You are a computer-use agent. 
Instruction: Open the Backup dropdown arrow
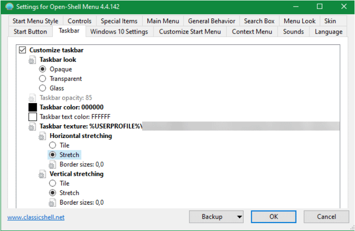[x=239, y=217]
